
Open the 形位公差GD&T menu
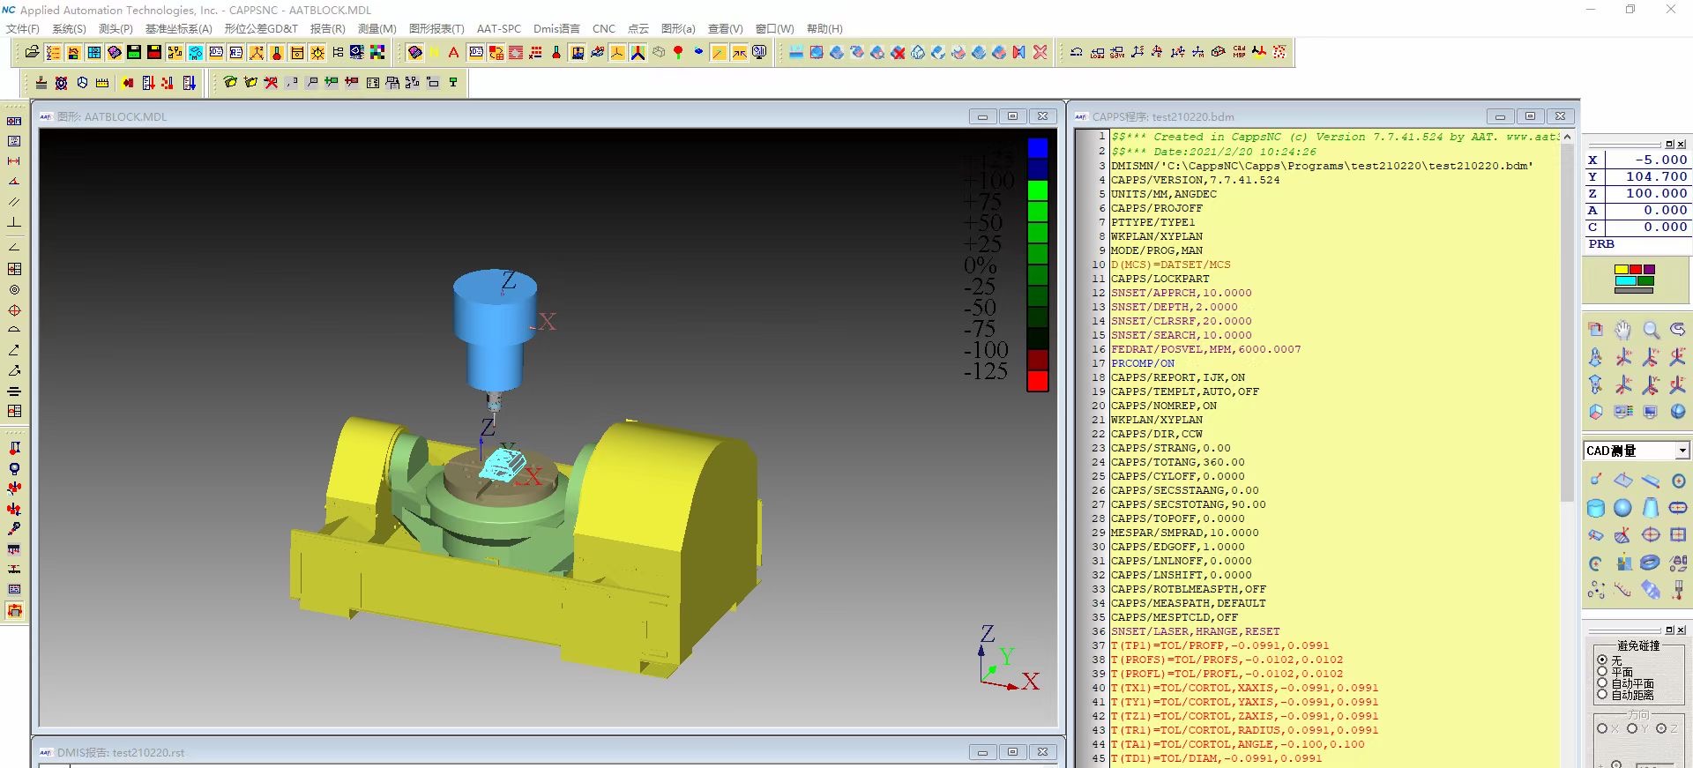[x=260, y=29]
